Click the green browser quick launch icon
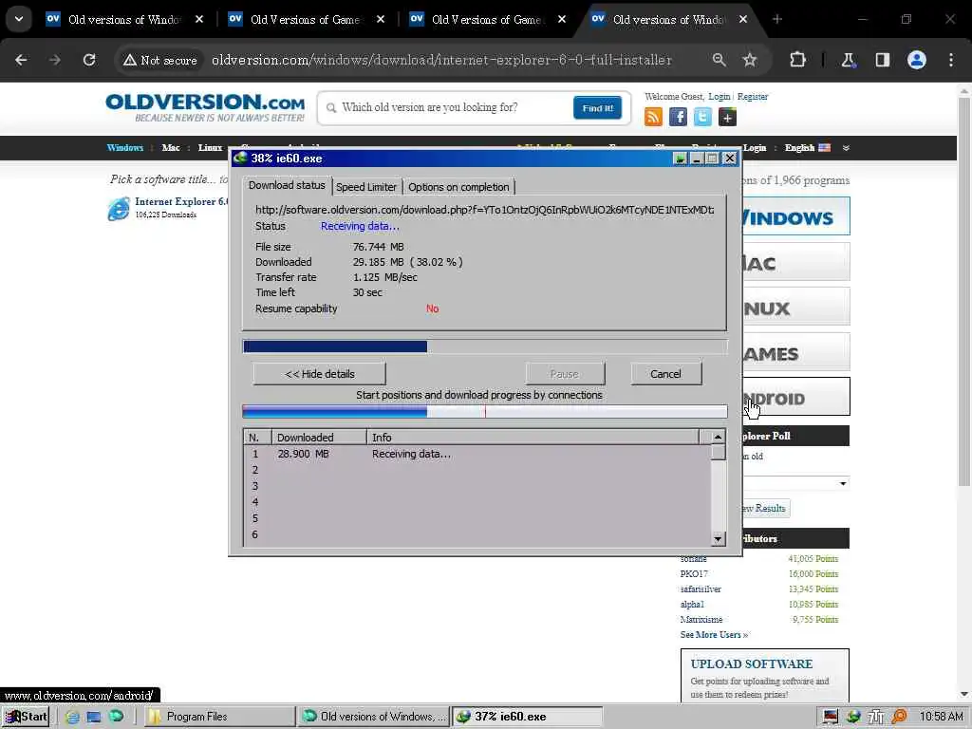This screenshot has height=729, width=972. pyautogui.click(x=116, y=717)
